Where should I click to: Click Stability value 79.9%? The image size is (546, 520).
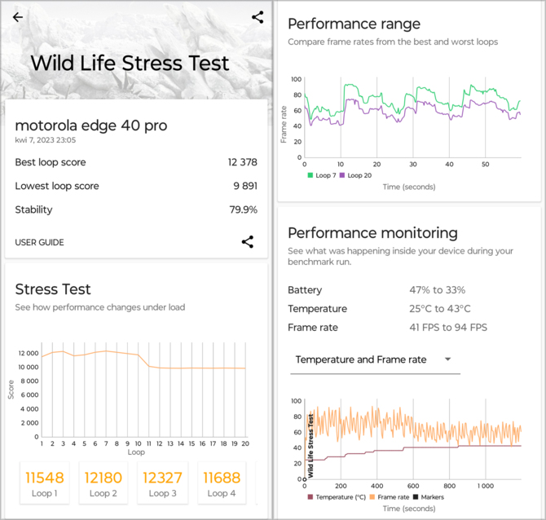pos(244,209)
